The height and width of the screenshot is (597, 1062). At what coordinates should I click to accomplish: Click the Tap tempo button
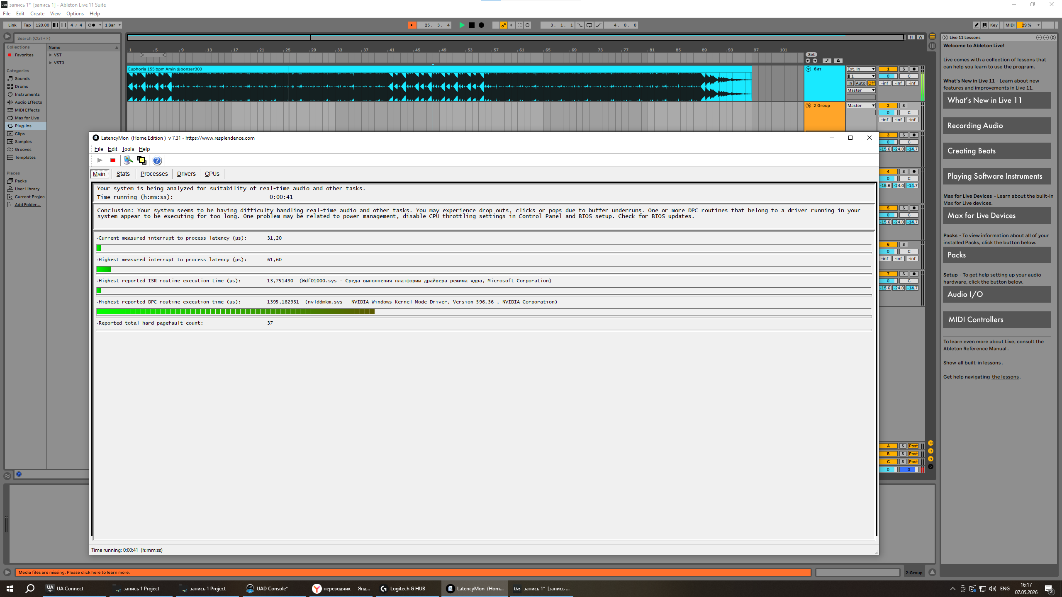point(27,25)
